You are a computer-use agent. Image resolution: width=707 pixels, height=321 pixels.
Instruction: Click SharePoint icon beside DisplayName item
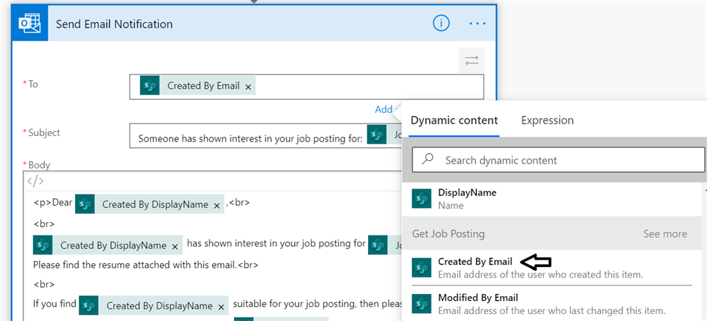[x=422, y=199]
